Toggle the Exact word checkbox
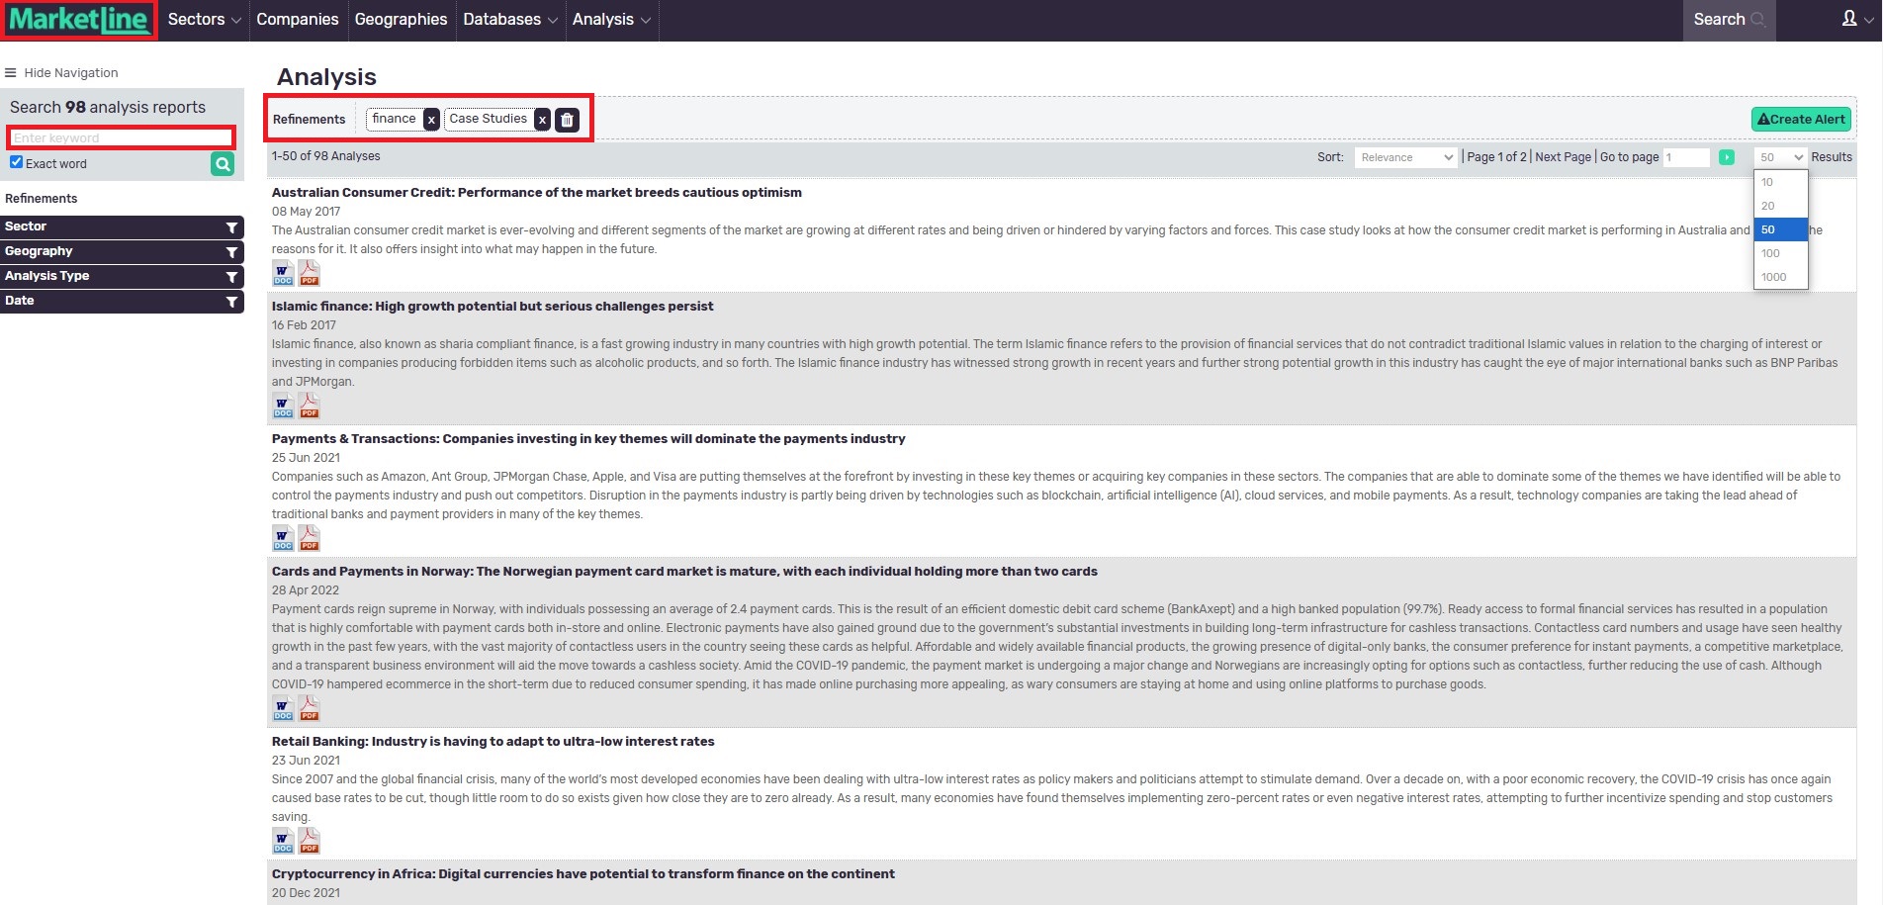This screenshot has width=1883, height=905. pos(17,162)
